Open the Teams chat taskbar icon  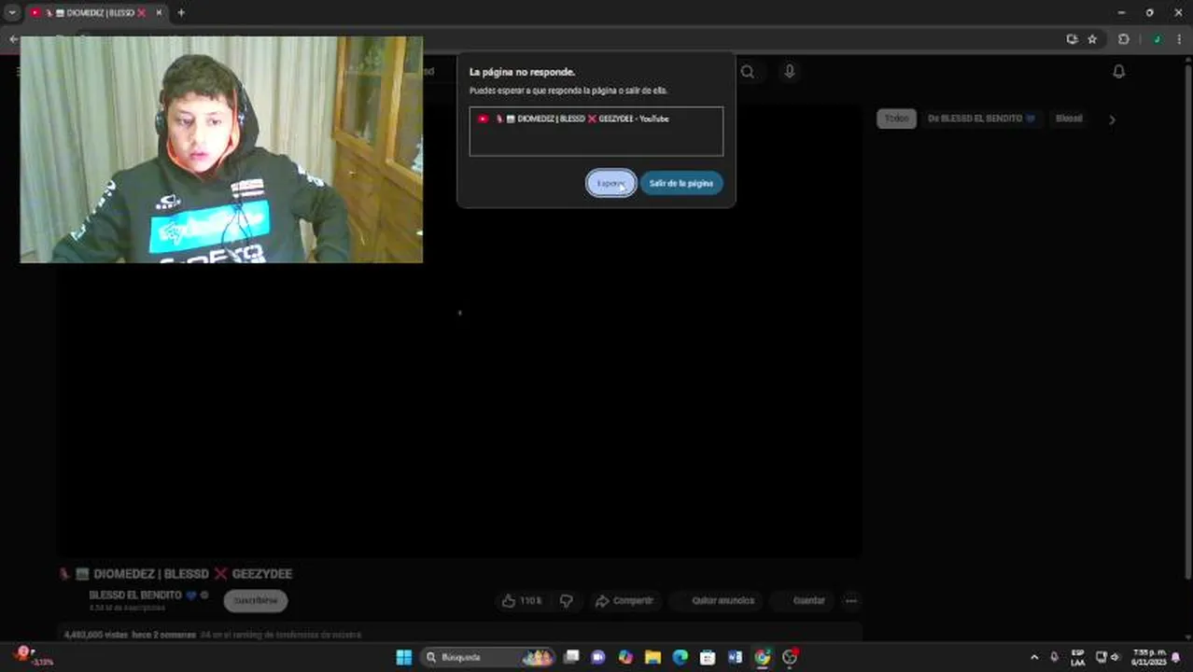click(x=598, y=657)
